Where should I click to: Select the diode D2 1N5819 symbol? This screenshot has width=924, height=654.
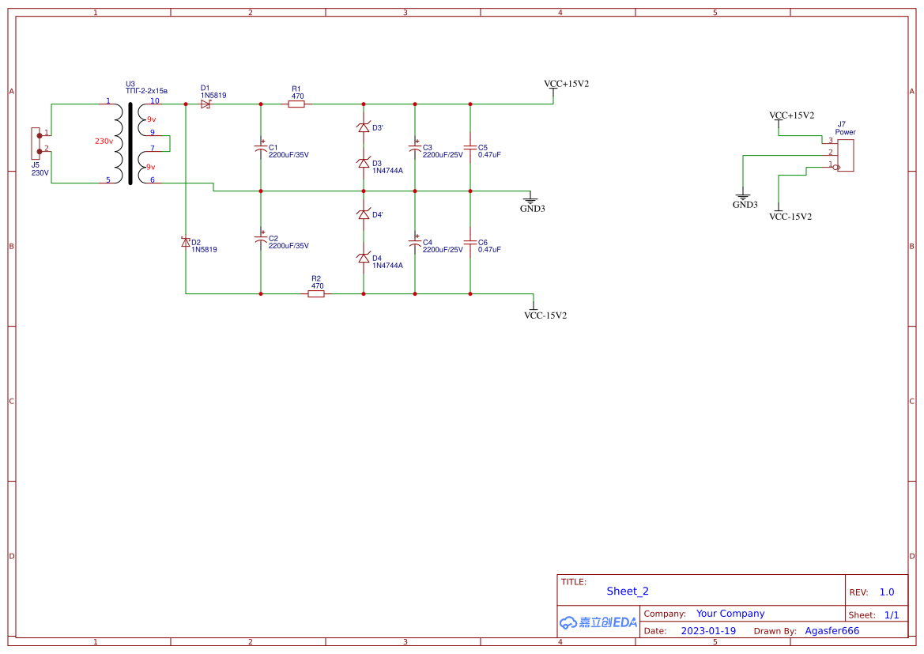(185, 243)
